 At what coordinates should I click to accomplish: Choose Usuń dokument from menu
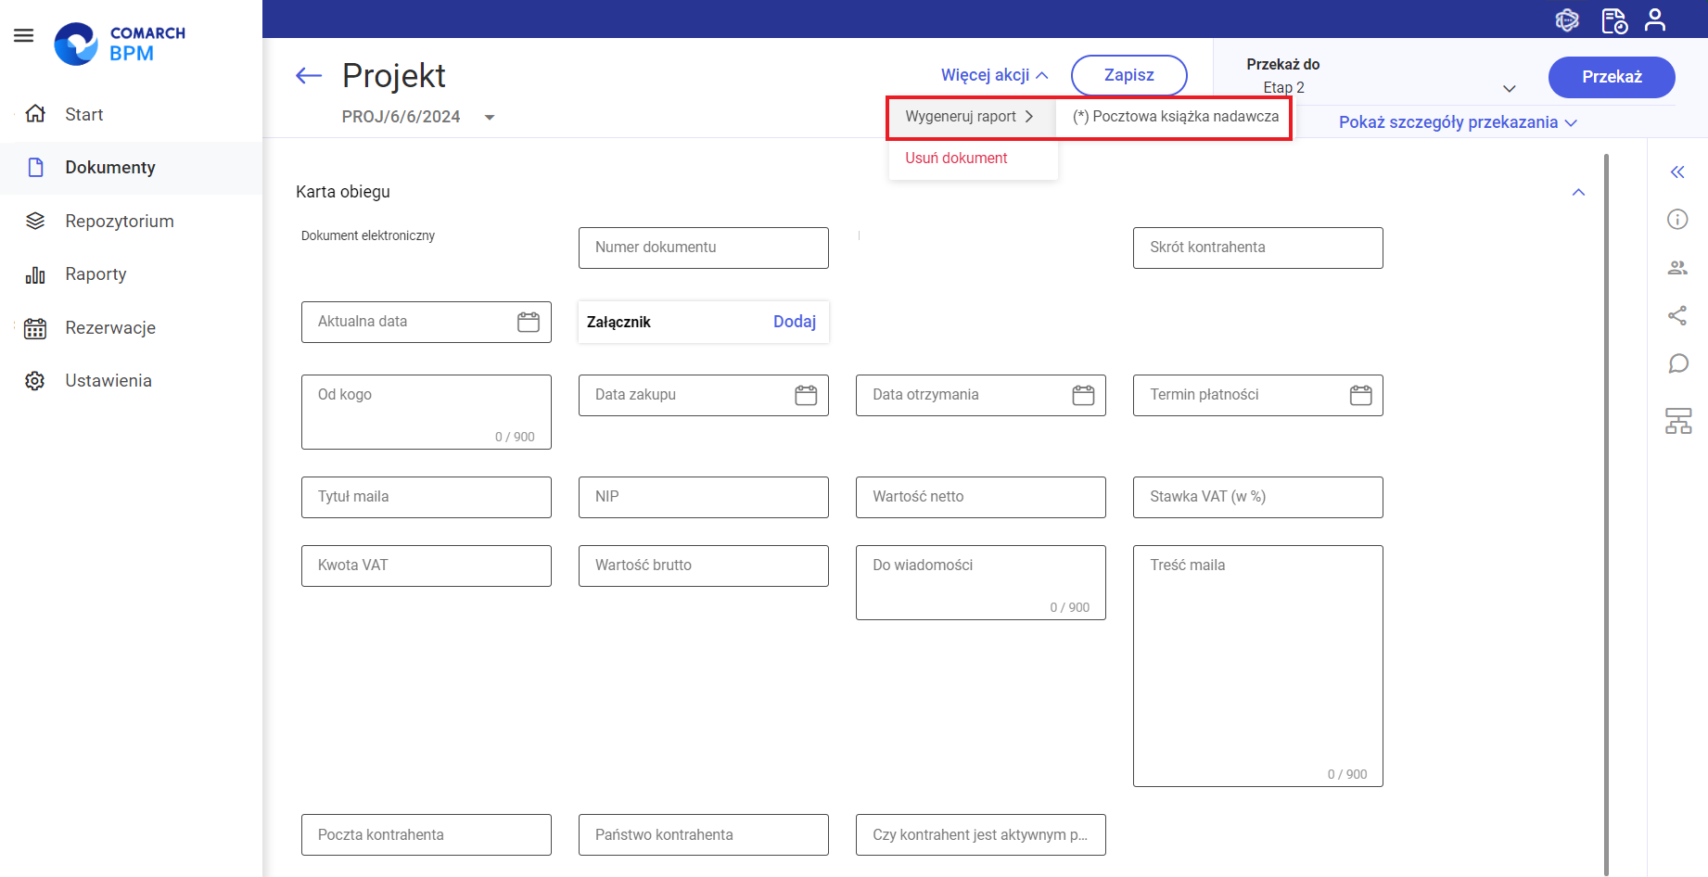pyautogui.click(x=956, y=159)
